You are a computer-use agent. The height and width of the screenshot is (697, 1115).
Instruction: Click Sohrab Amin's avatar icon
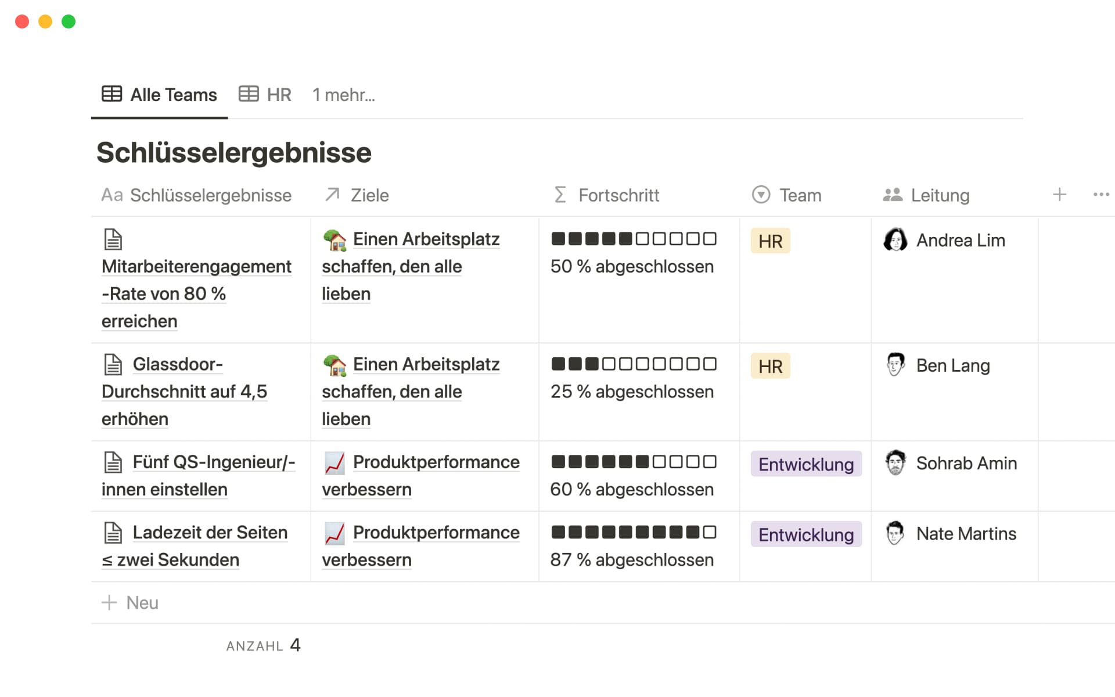click(895, 463)
